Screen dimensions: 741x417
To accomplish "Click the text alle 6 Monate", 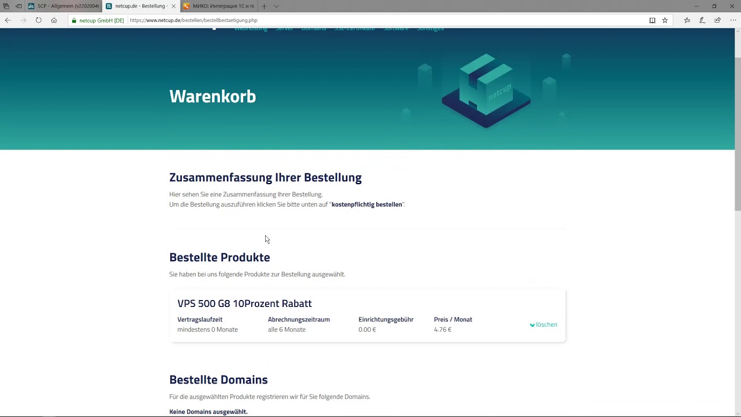I will point(287,330).
